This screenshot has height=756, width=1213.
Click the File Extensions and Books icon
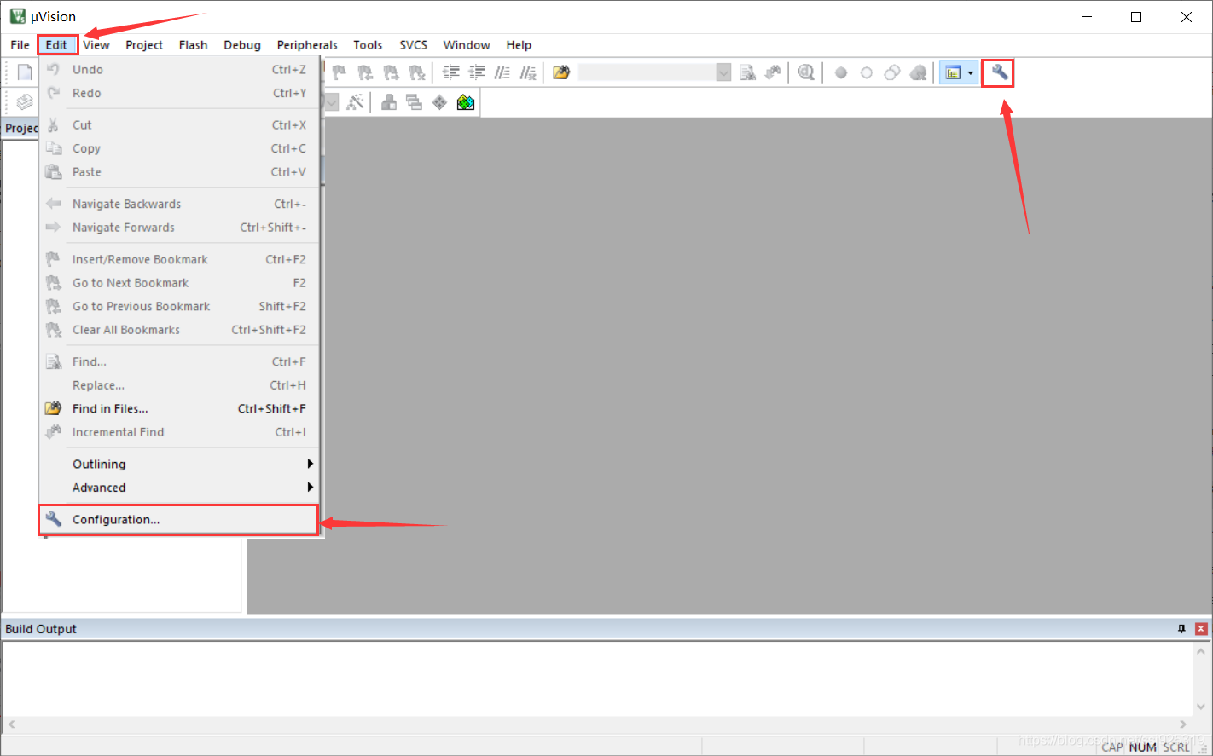(x=389, y=102)
